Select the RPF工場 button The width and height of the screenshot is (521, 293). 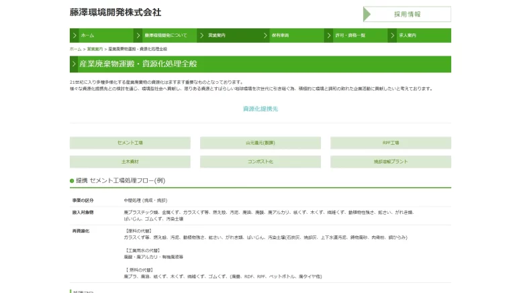[391, 143]
